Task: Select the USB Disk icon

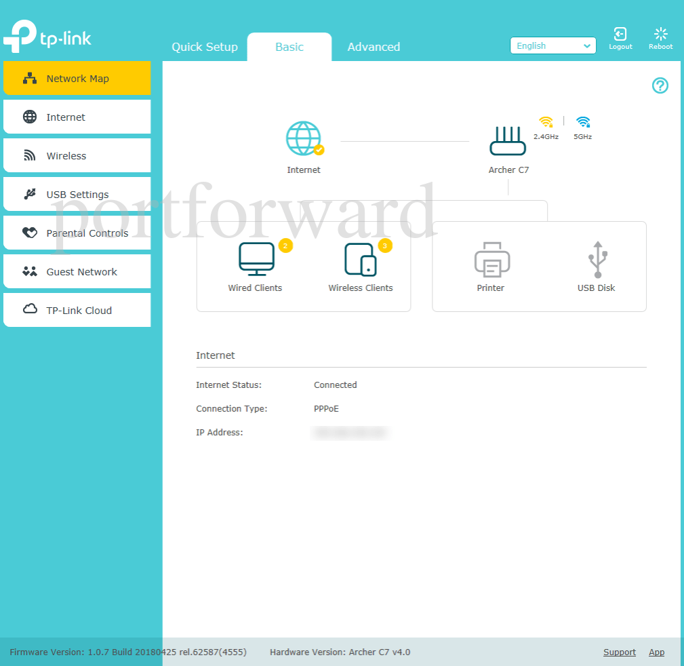Action: (x=596, y=259)
